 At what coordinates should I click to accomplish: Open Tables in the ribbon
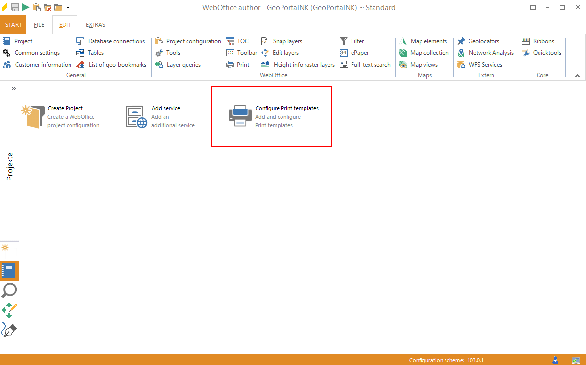(90, 53)
